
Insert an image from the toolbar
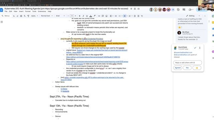106,16
